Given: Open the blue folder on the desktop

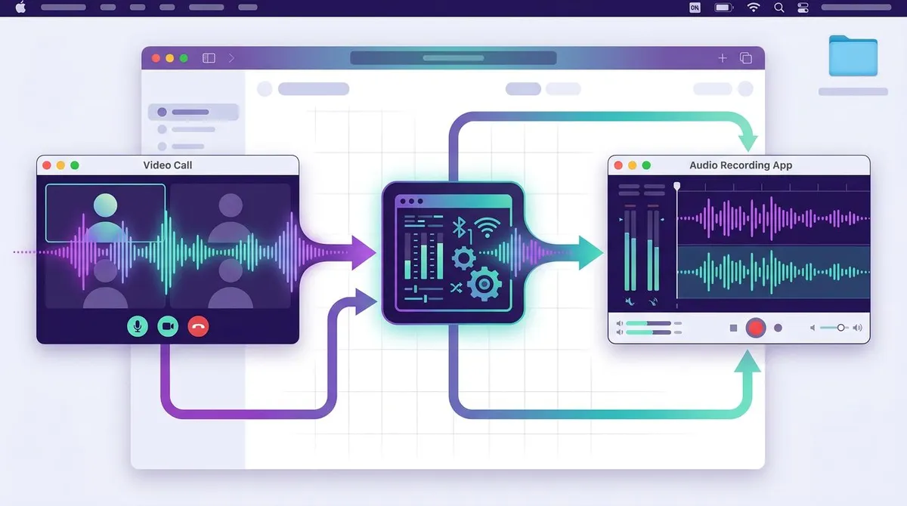Looking at the screenshot, I should [853, 56].
